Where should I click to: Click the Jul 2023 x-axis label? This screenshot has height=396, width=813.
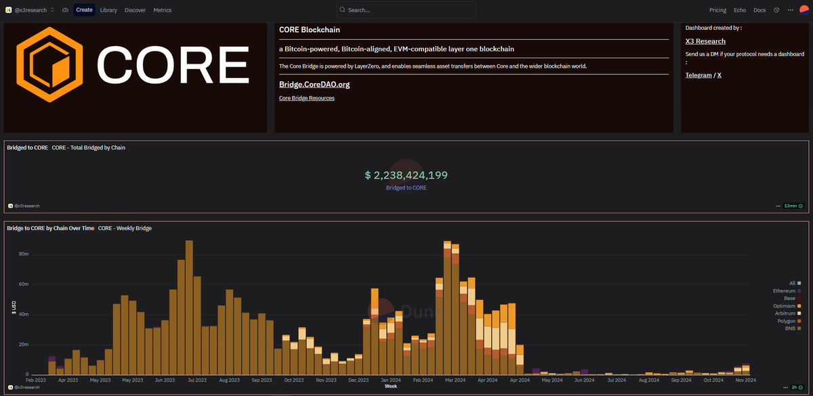[197, 380]
